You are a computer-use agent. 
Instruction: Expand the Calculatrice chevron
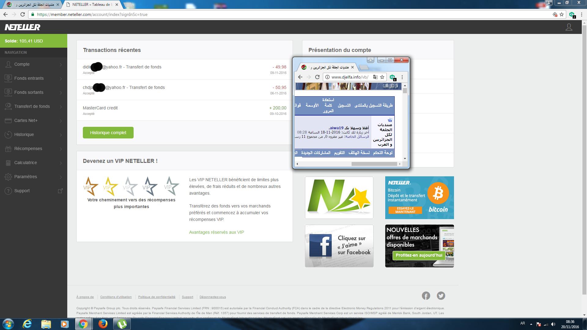61,163
